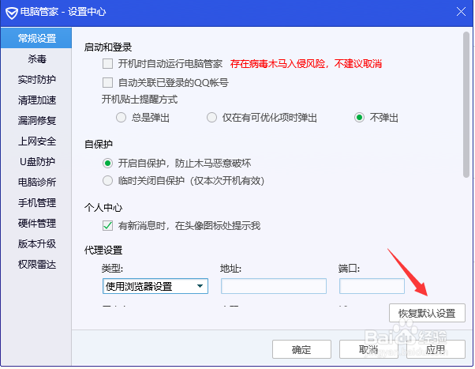The height and width of the screenshot is (369, 475).
Task: Click the 取消 button
Action: [x=368, y=349]
